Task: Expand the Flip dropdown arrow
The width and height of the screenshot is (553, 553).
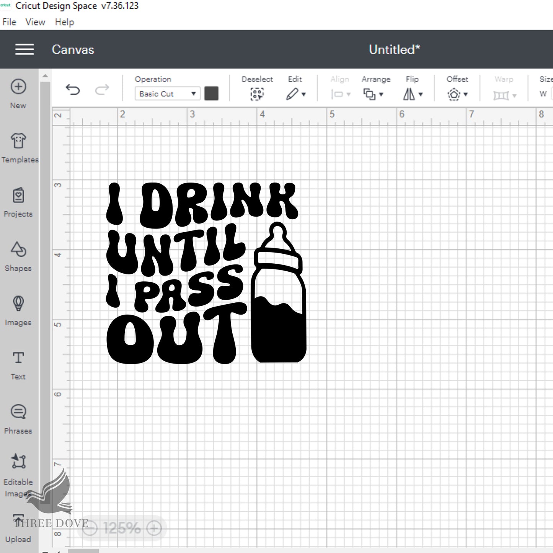Action: [421, 95]
